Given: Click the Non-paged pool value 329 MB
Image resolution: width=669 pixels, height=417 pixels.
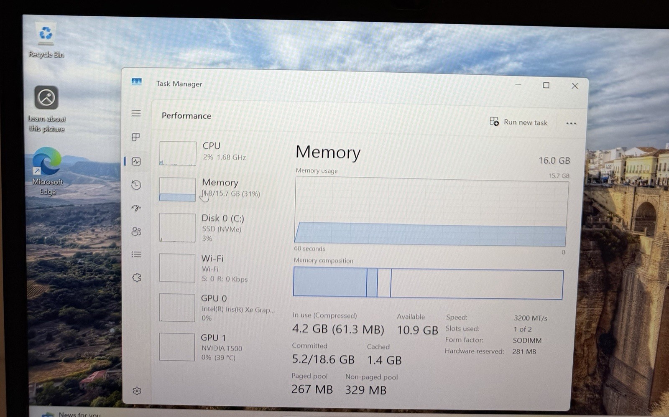Looking at the screenshot, I should [366, 390].
